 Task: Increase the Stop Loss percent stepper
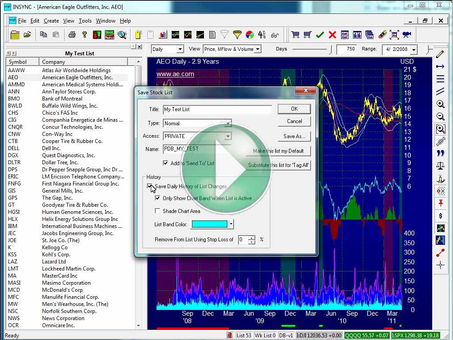coord(252,238)
